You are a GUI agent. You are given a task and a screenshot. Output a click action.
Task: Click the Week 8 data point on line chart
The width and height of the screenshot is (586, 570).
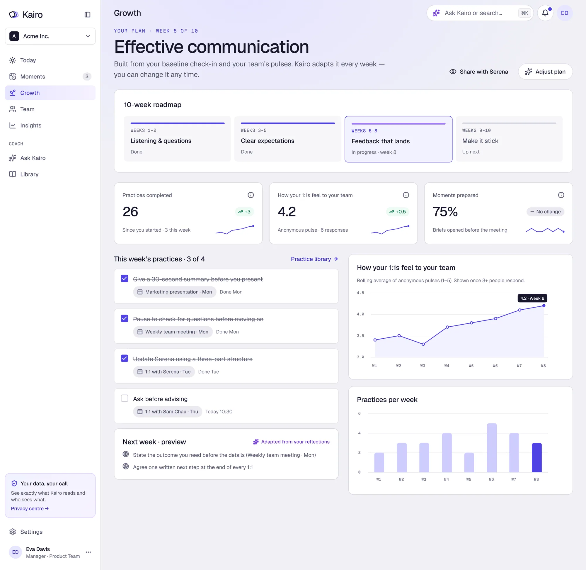[x=544, y=306]
